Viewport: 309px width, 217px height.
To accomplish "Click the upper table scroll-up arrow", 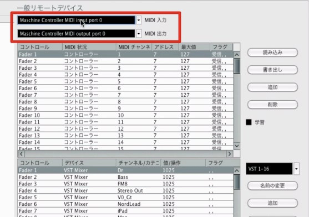I will pyautogui.click(x=237, y=54).
